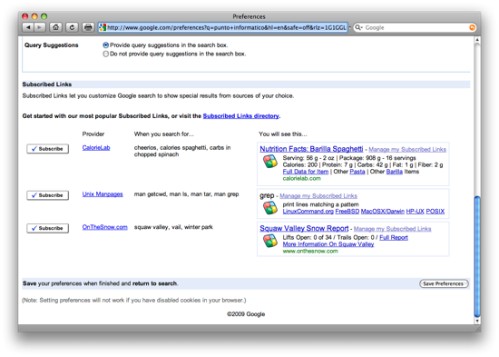Screen dimensions: 499x357
Task: Open the Subscribed Links directory link
Action: tap(240, 116)
